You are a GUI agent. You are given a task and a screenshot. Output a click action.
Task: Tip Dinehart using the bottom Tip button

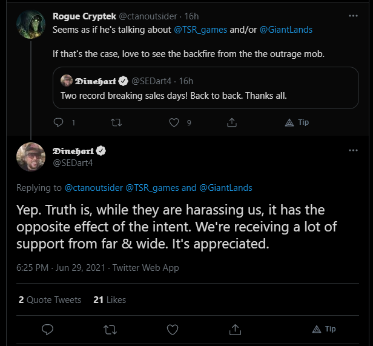pos(324,329)
